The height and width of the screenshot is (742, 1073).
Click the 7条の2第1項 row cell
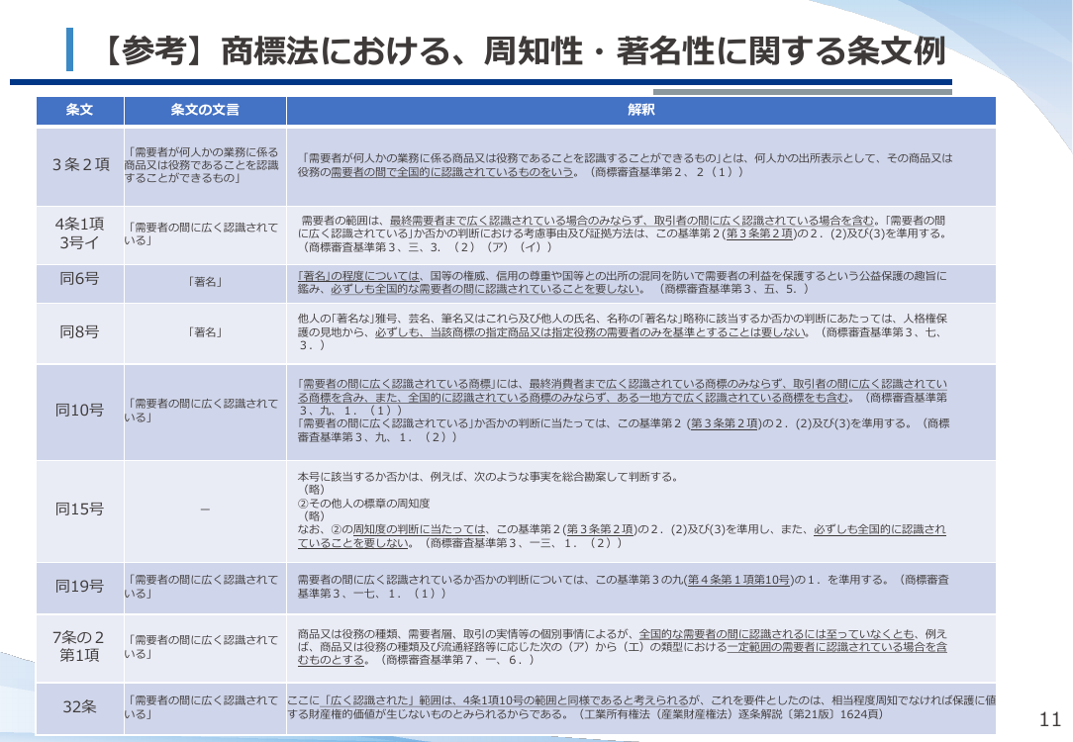tap(80, 646)
